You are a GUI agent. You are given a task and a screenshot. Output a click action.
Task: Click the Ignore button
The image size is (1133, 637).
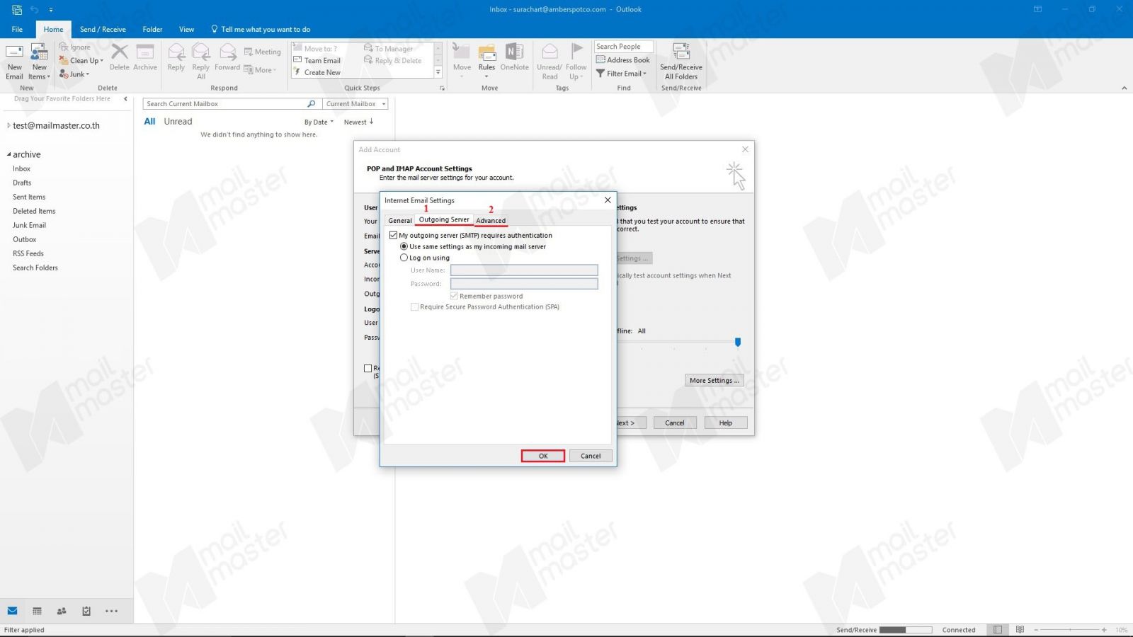pyautogui.click(x=74, y=47)
